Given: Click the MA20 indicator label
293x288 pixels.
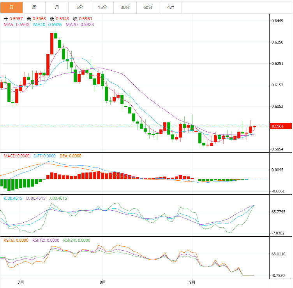Looking at the screenshot, I should point(80,24).
